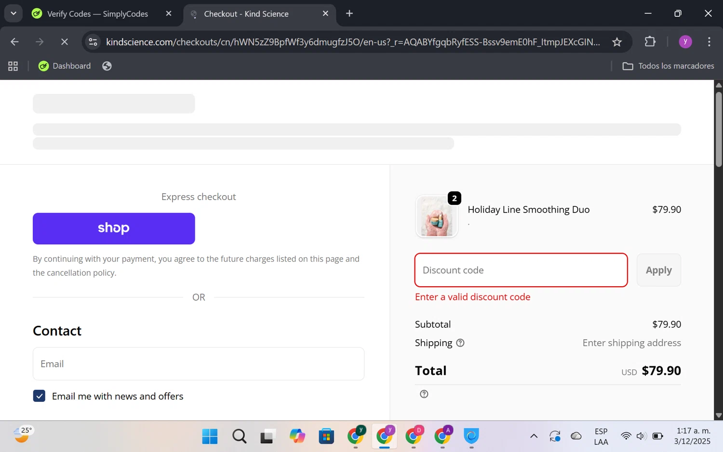Change the ESP LAA input language
723x452 pixels.
[x=601, y=437]
